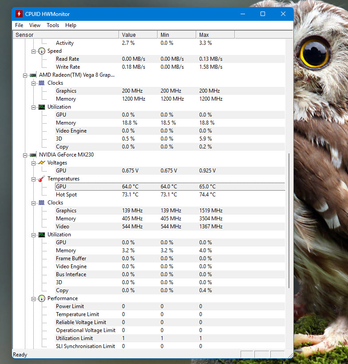Viewport: 348px width, 364px height.
Task: Minimize the HWMonitor window
Action: [243, 14]
